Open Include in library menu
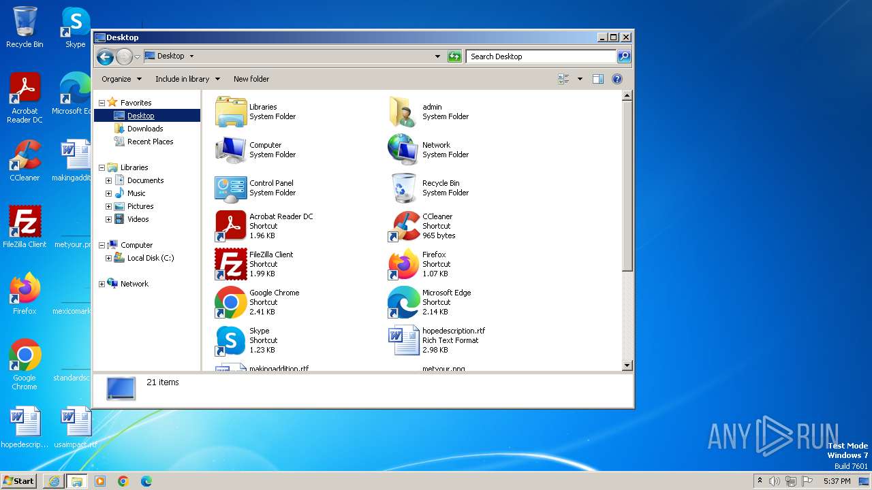872x490 pixels. [187, 79]
